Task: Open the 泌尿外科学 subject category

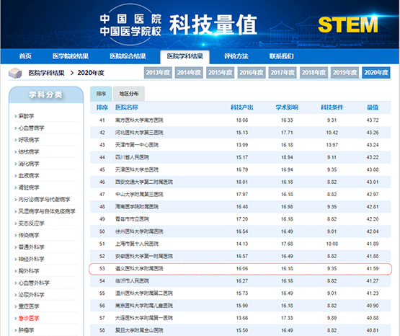Action: click(31, 295)
